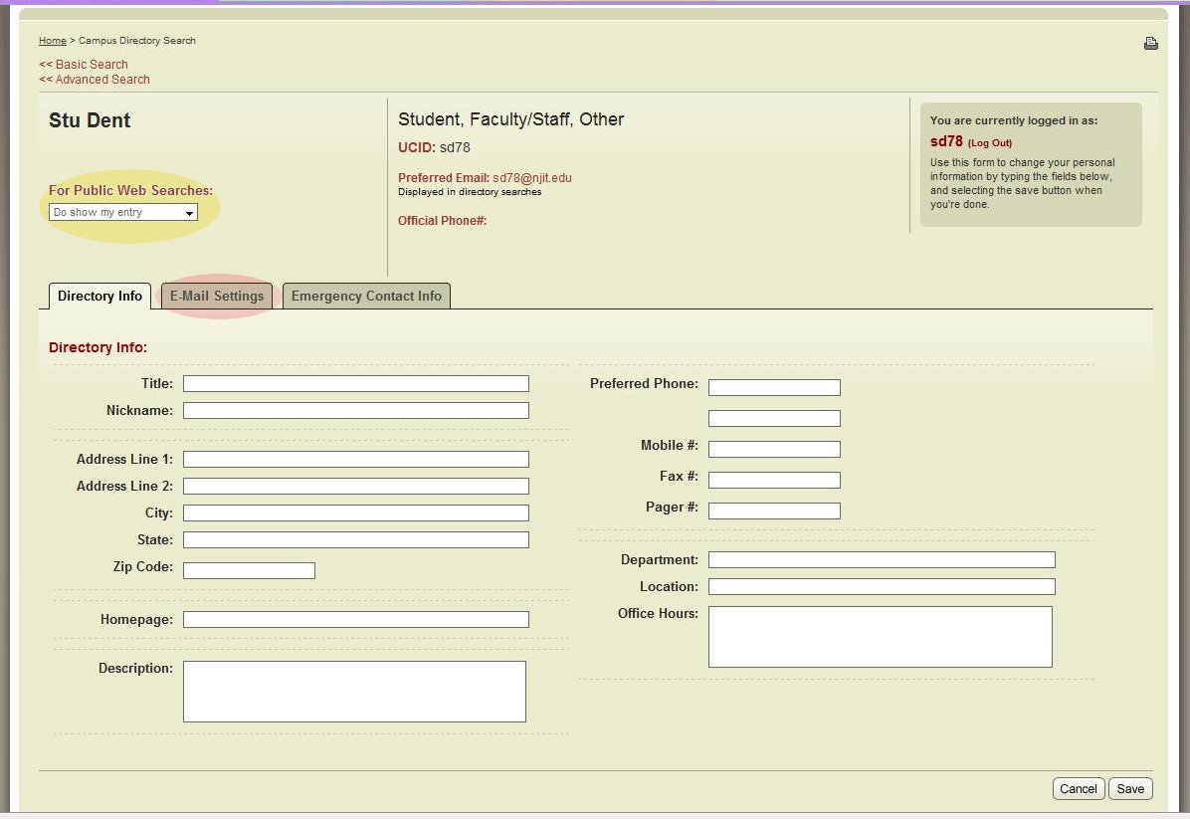Click the Save button
Image resolution: width=1190 pixels, height=819 pixels.
coord(1130,788)
